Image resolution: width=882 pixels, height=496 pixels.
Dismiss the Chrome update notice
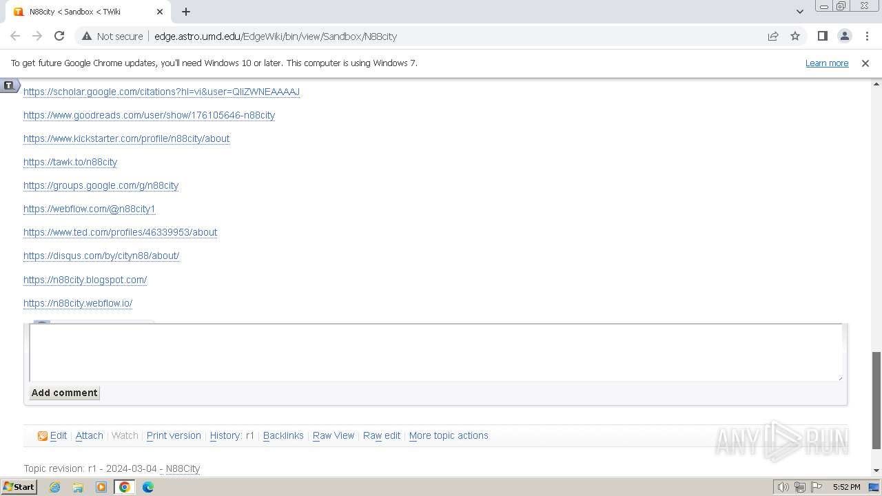[865, 63]
